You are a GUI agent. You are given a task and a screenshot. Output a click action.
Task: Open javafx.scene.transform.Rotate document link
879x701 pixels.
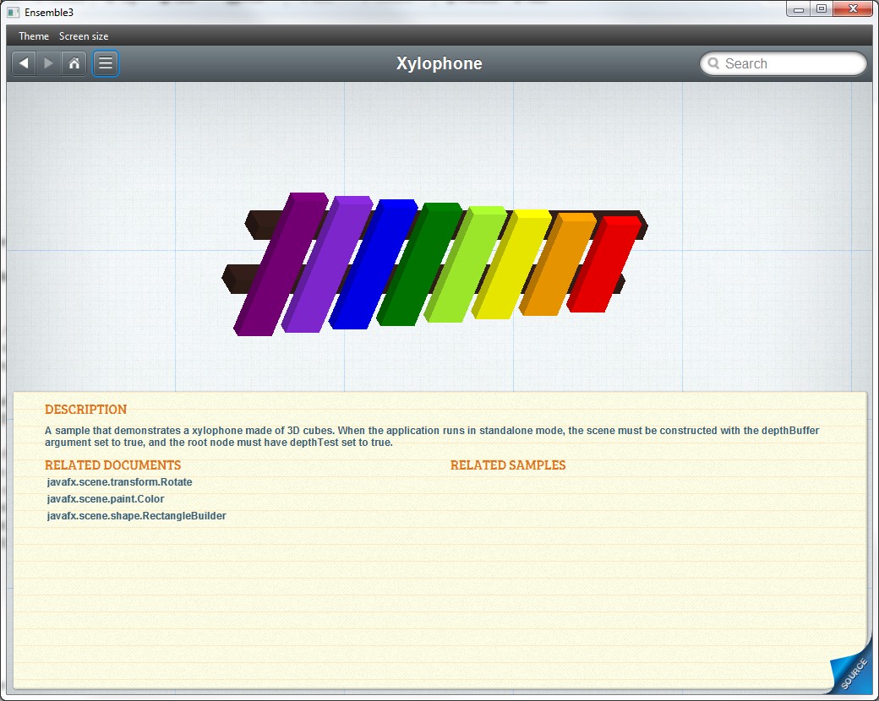[x=120, y=482]
